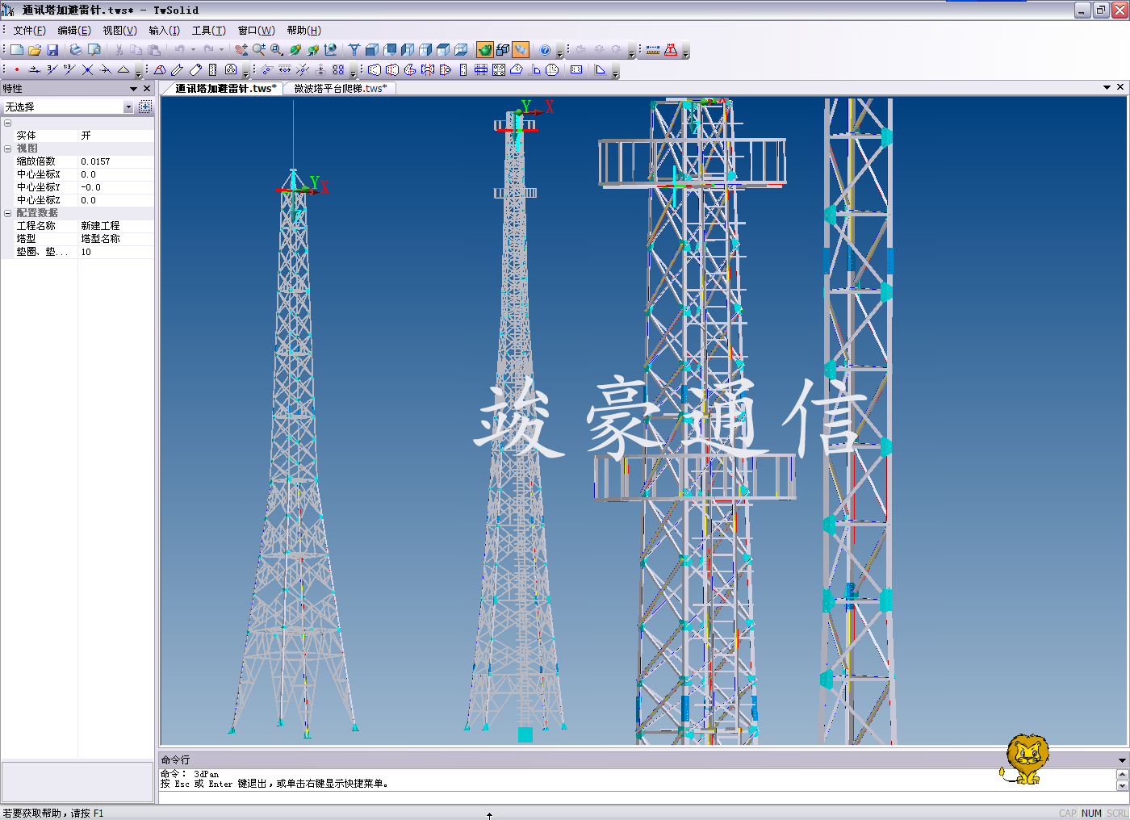Open the 工具(T) menu

208,31
